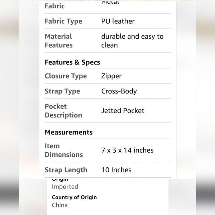Select the 7 x 3 x 14 inches value
Viewport: 215px width, 215px height.
pos(127,150)
